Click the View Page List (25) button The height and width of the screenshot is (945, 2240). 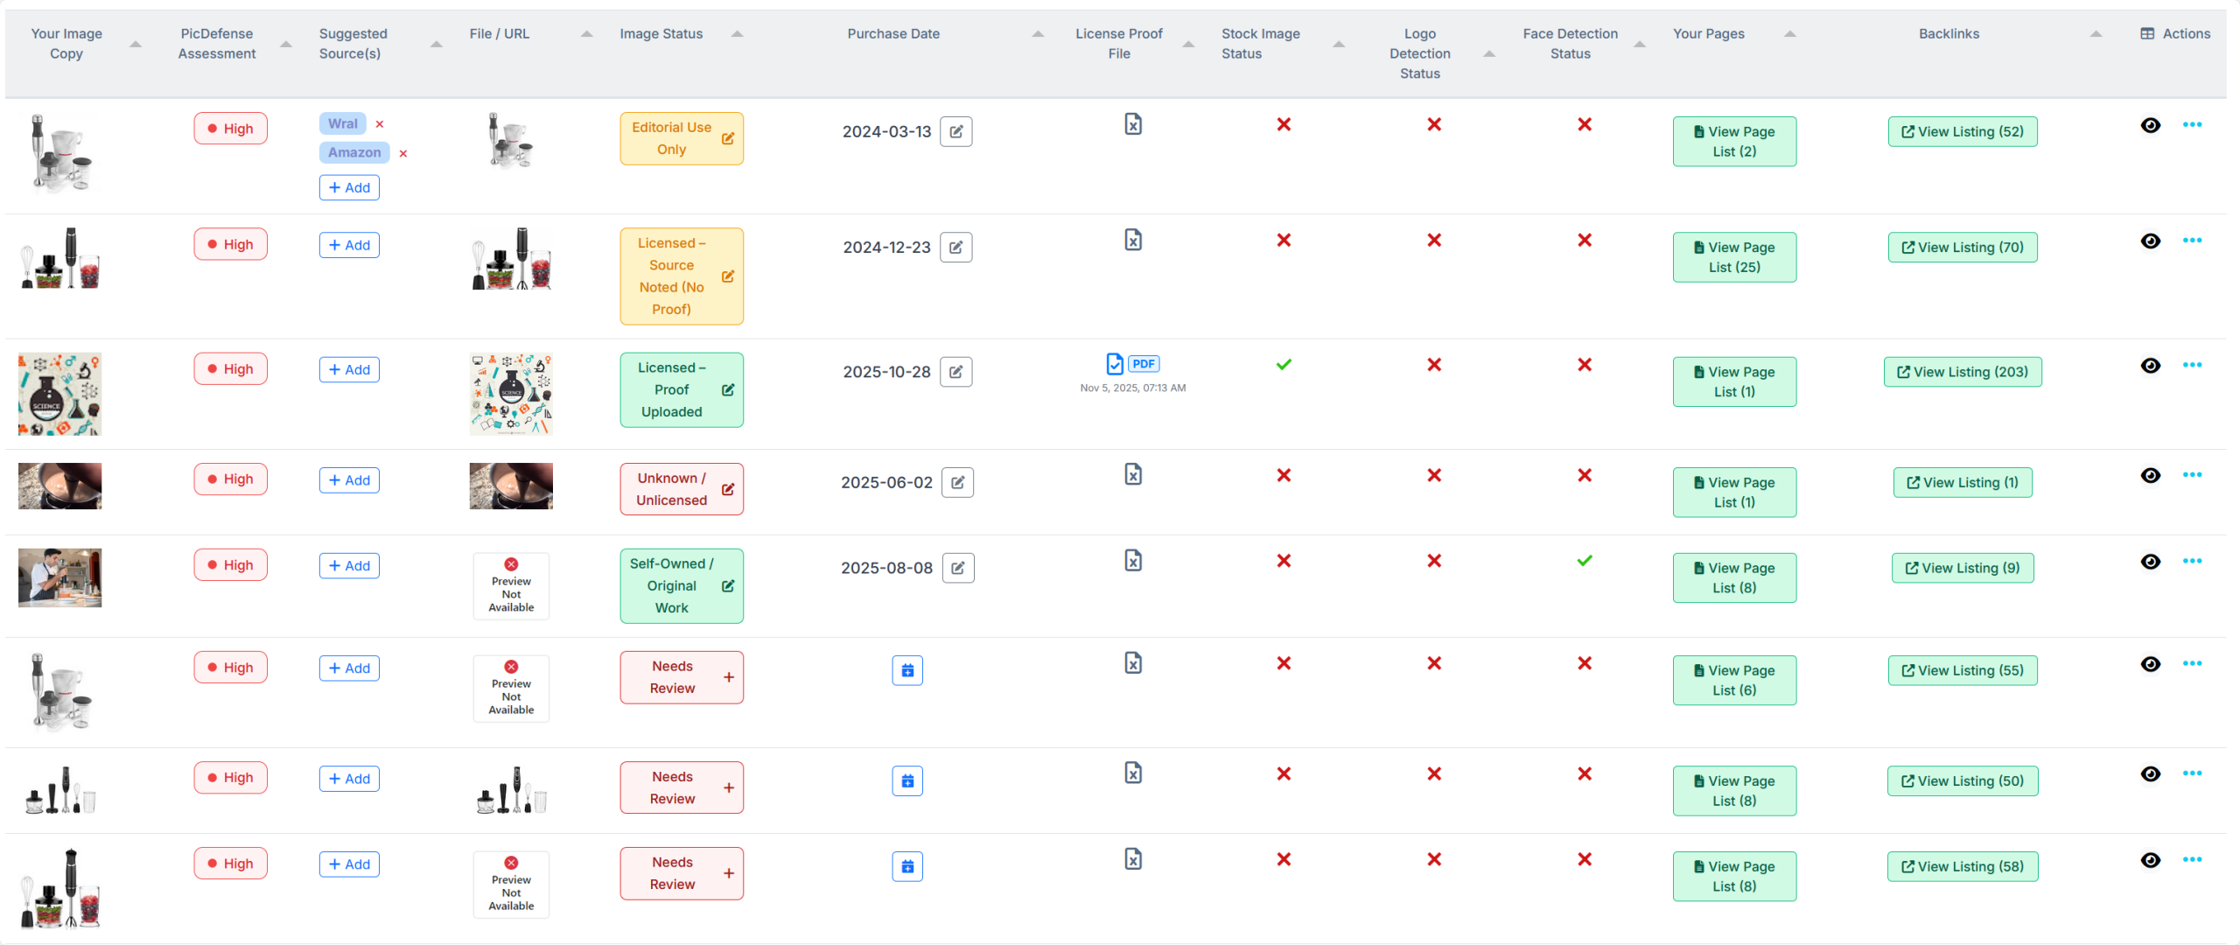[1734, 256]
